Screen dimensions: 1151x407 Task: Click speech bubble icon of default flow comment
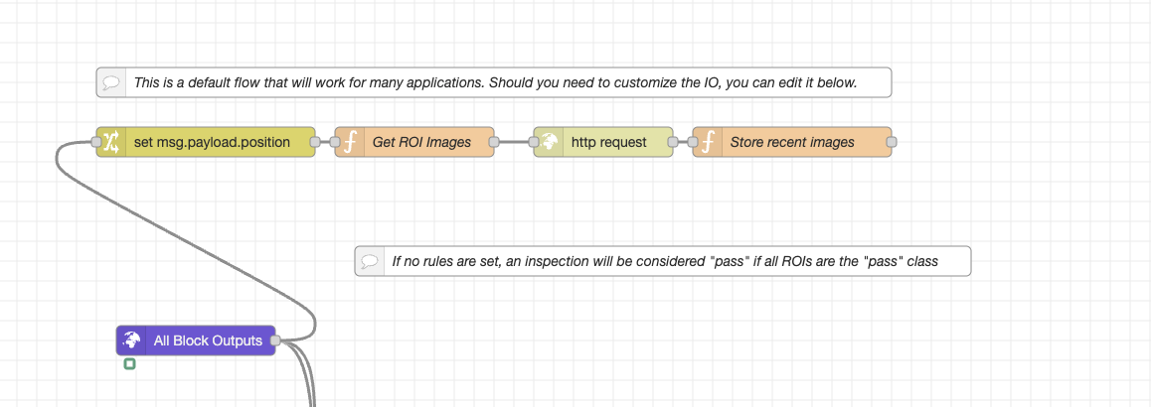(111, 82)
